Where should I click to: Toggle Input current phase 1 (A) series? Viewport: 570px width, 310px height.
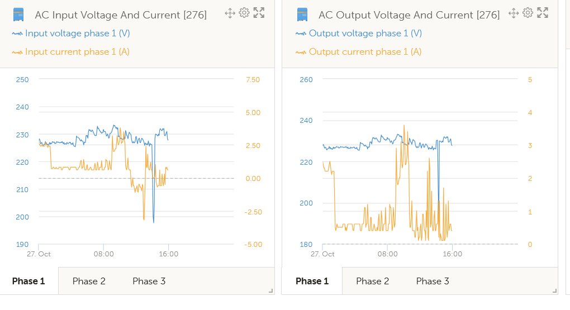coord(77,52)
